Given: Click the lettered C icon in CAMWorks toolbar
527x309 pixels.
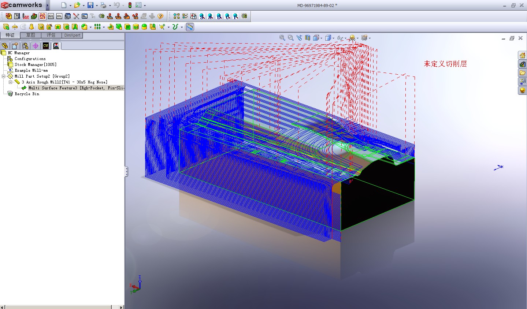Looking at the screenshot, I should 227,16.
